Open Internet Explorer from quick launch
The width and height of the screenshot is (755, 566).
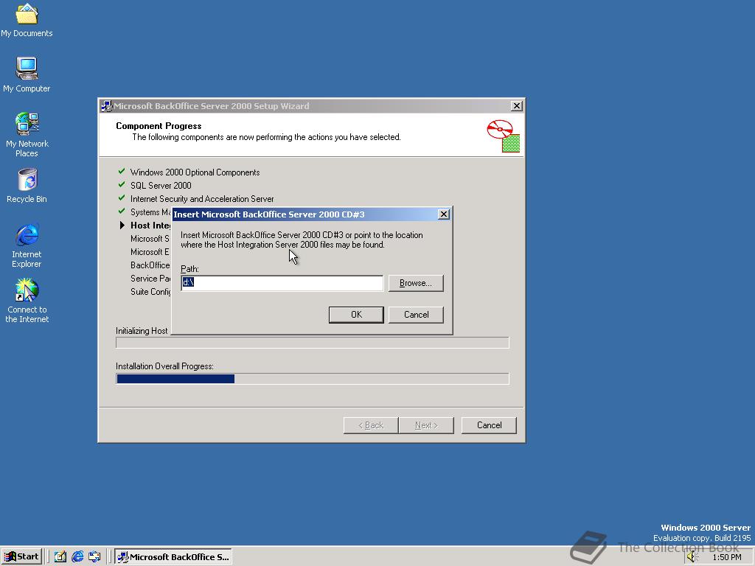click(x=77, y=557)
